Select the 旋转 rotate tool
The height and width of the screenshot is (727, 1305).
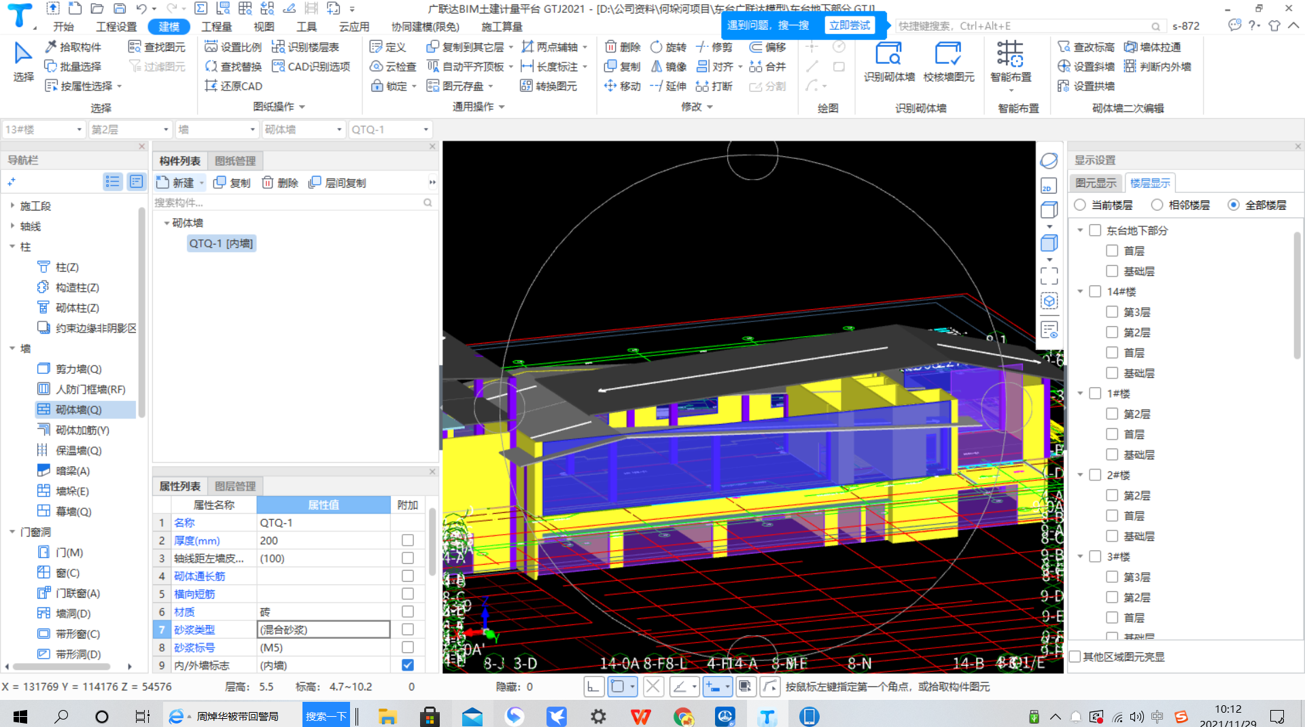tap(668, 47)
